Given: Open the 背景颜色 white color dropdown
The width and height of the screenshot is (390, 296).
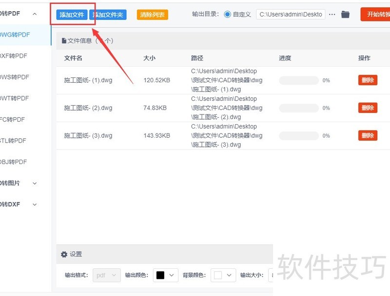Looking at the screenshot, I should [x=223, y=276].
